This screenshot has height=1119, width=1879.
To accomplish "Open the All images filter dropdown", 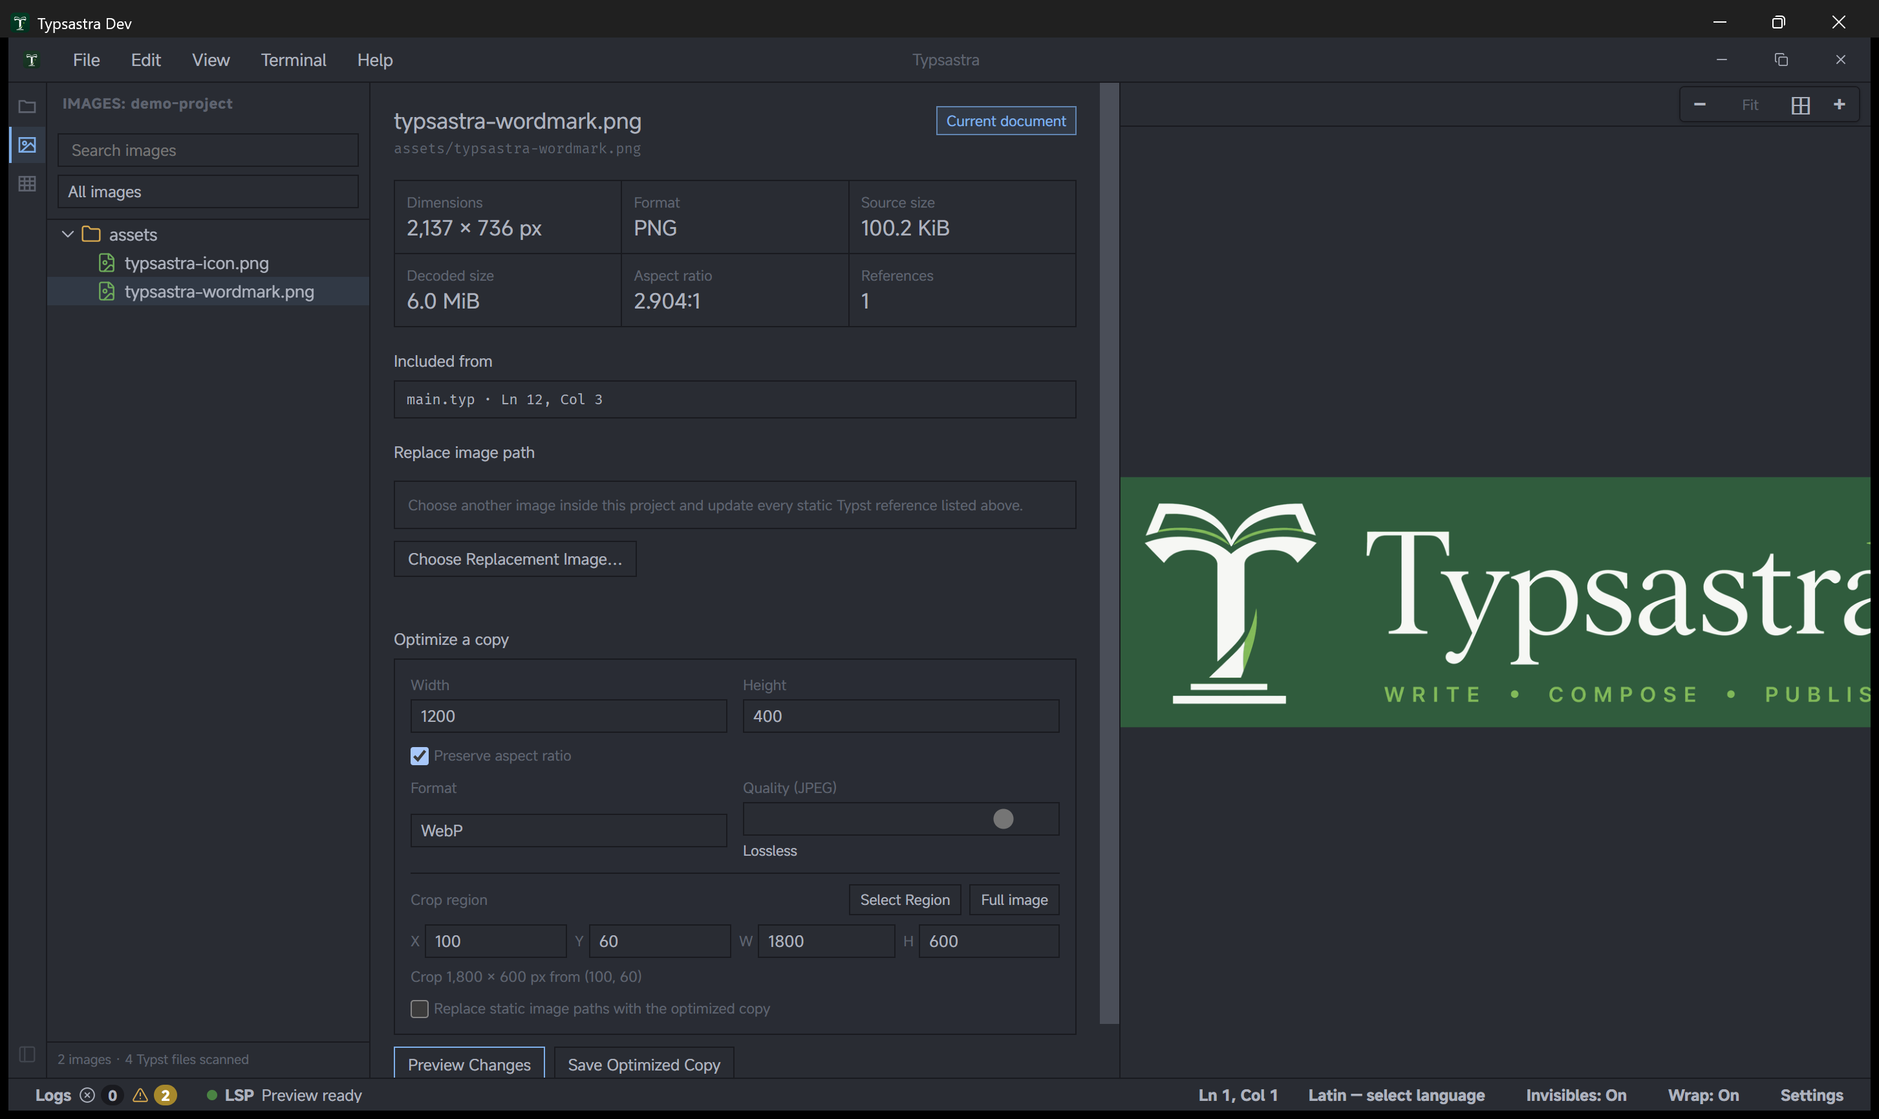I will click(208, 191).
